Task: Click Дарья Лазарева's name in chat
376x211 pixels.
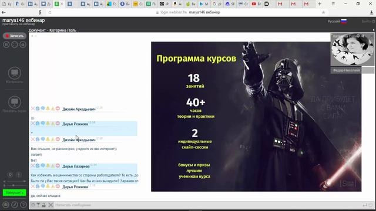Action: 76,166
